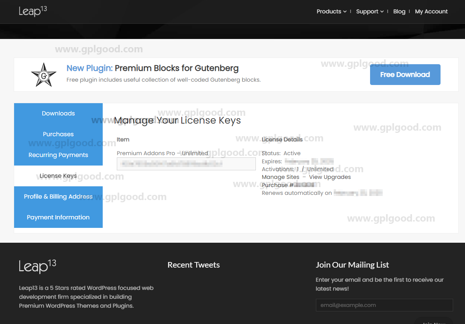Click the View Upgrades link
465x324 pixels.
pyautogui.click(x=330, y=177)
